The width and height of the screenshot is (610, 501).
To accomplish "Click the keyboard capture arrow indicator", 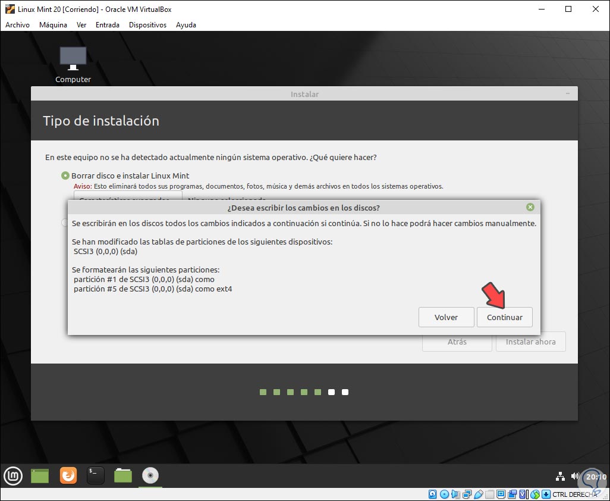I will (x=546, y=494).
